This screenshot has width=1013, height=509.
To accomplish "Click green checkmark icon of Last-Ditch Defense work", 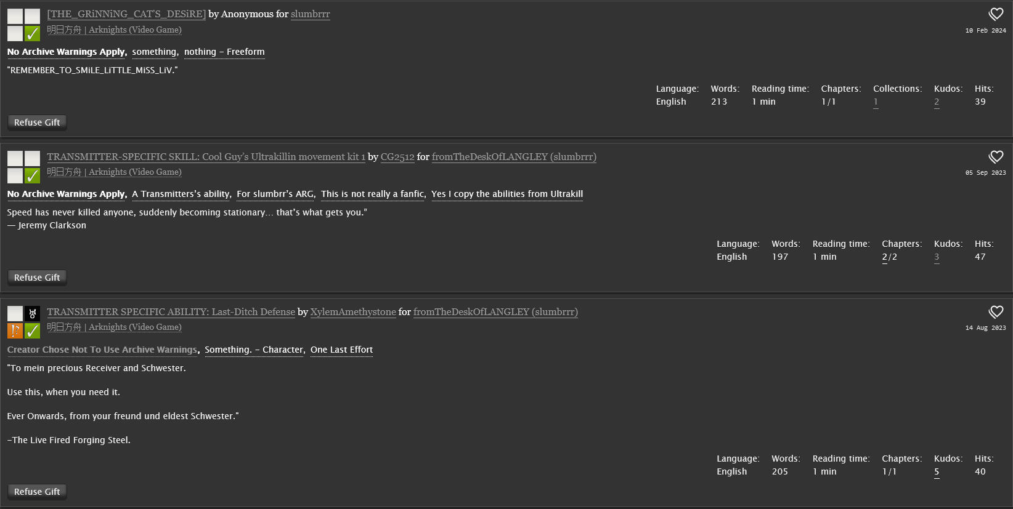I will (33, 331).
